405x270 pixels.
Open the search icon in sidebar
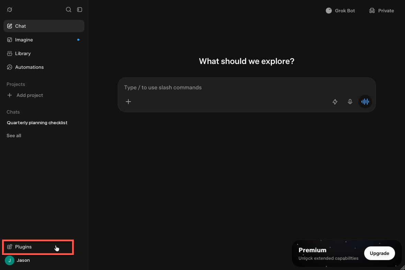[68, 10]
